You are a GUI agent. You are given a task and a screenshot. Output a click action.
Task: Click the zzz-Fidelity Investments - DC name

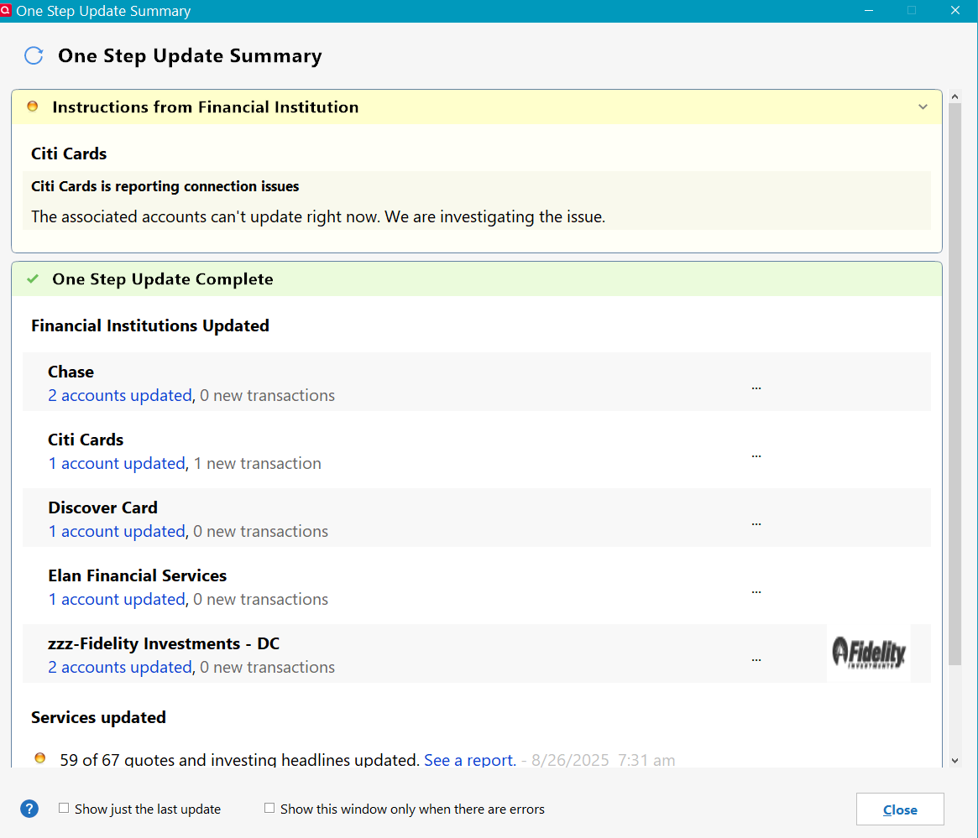tap(164, 643)
